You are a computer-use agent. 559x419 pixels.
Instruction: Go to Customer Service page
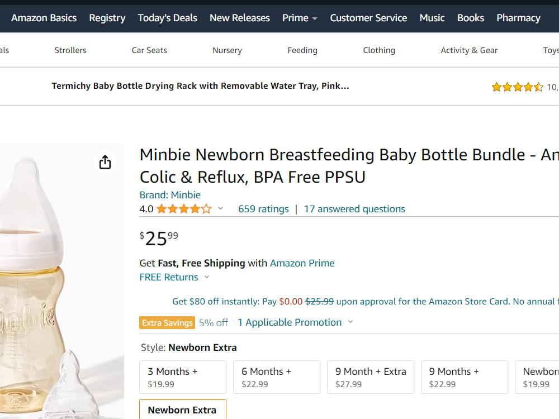coord(368,18)
